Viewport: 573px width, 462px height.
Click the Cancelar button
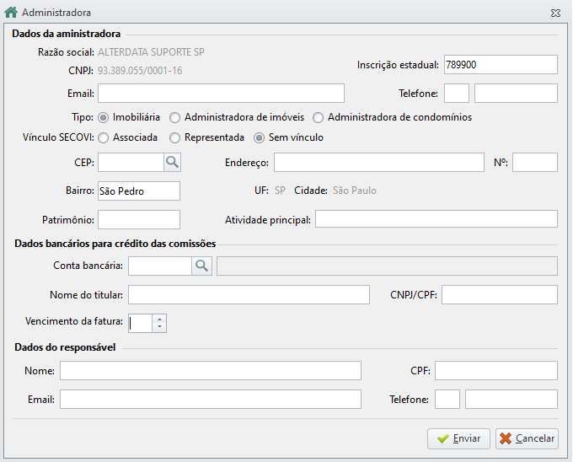(527, 438)
